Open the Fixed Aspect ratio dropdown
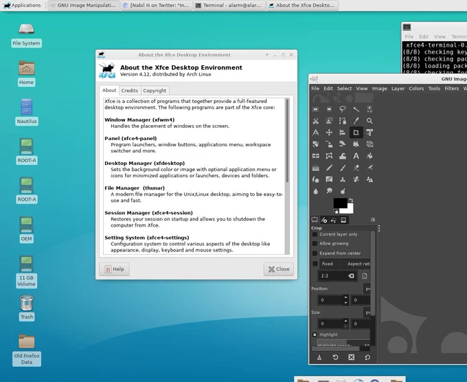467x382 pixels. pyautogui.click(x=345, y=264)
